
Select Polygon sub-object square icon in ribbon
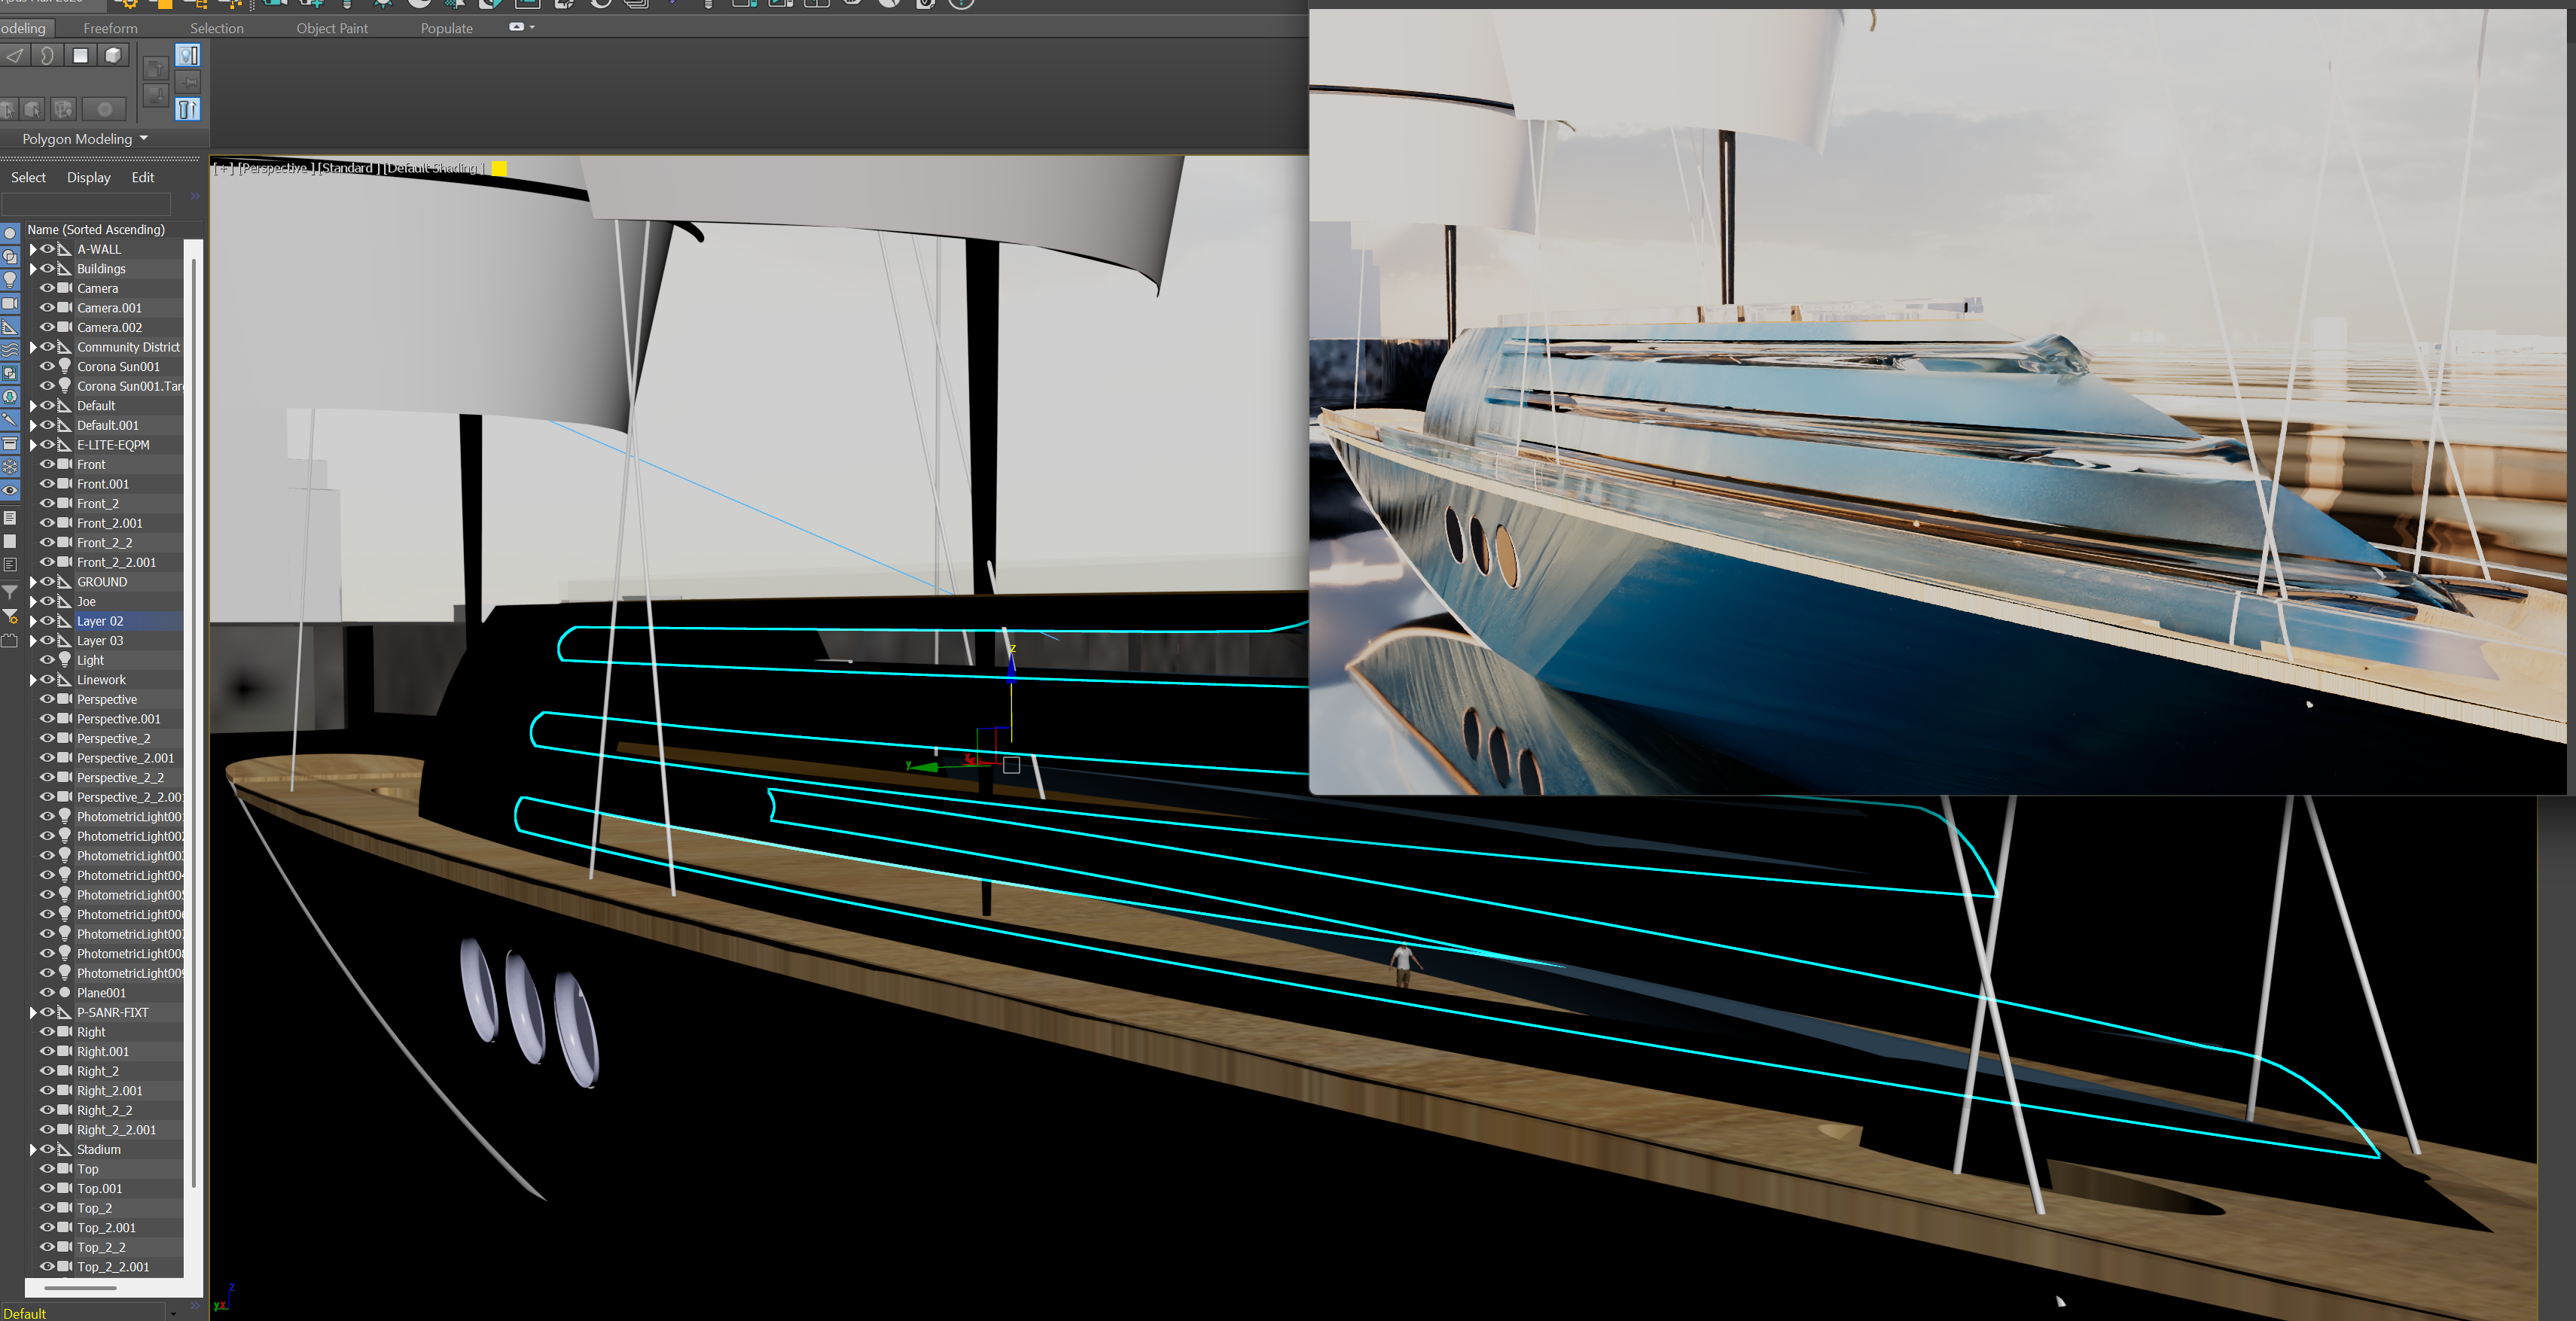coord(80,55)
